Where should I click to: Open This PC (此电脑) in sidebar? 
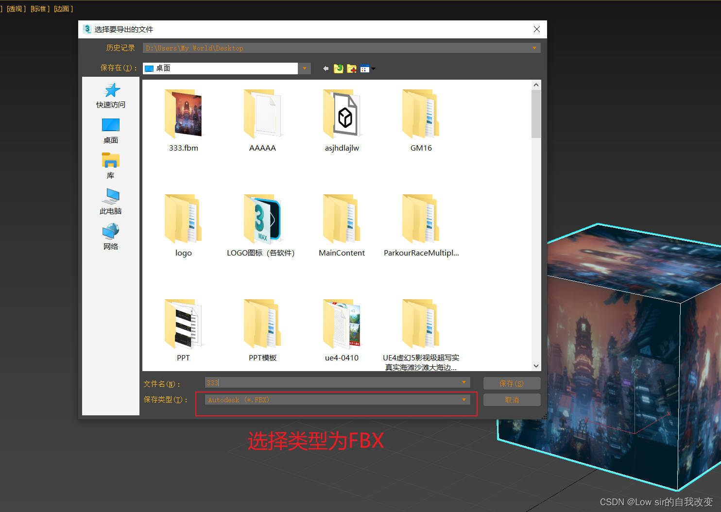tap(111, 202)
